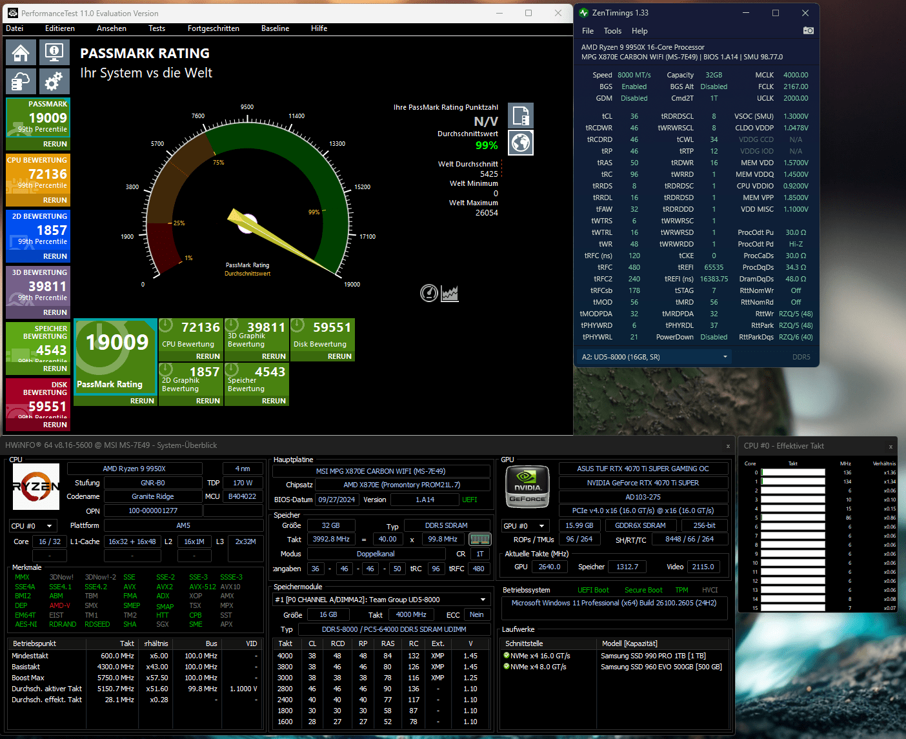The image size is (906, 739).
Task: Click the PerformanceTest title bar app icon
Action: [12, 13]
